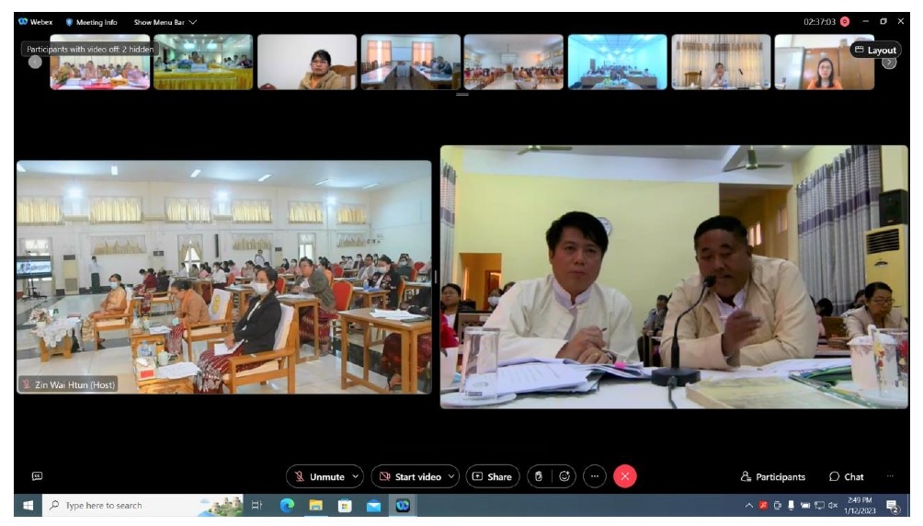This screenshot has width=923, height=526.
Task: Click the Share content button
Action: click(492, 476)
